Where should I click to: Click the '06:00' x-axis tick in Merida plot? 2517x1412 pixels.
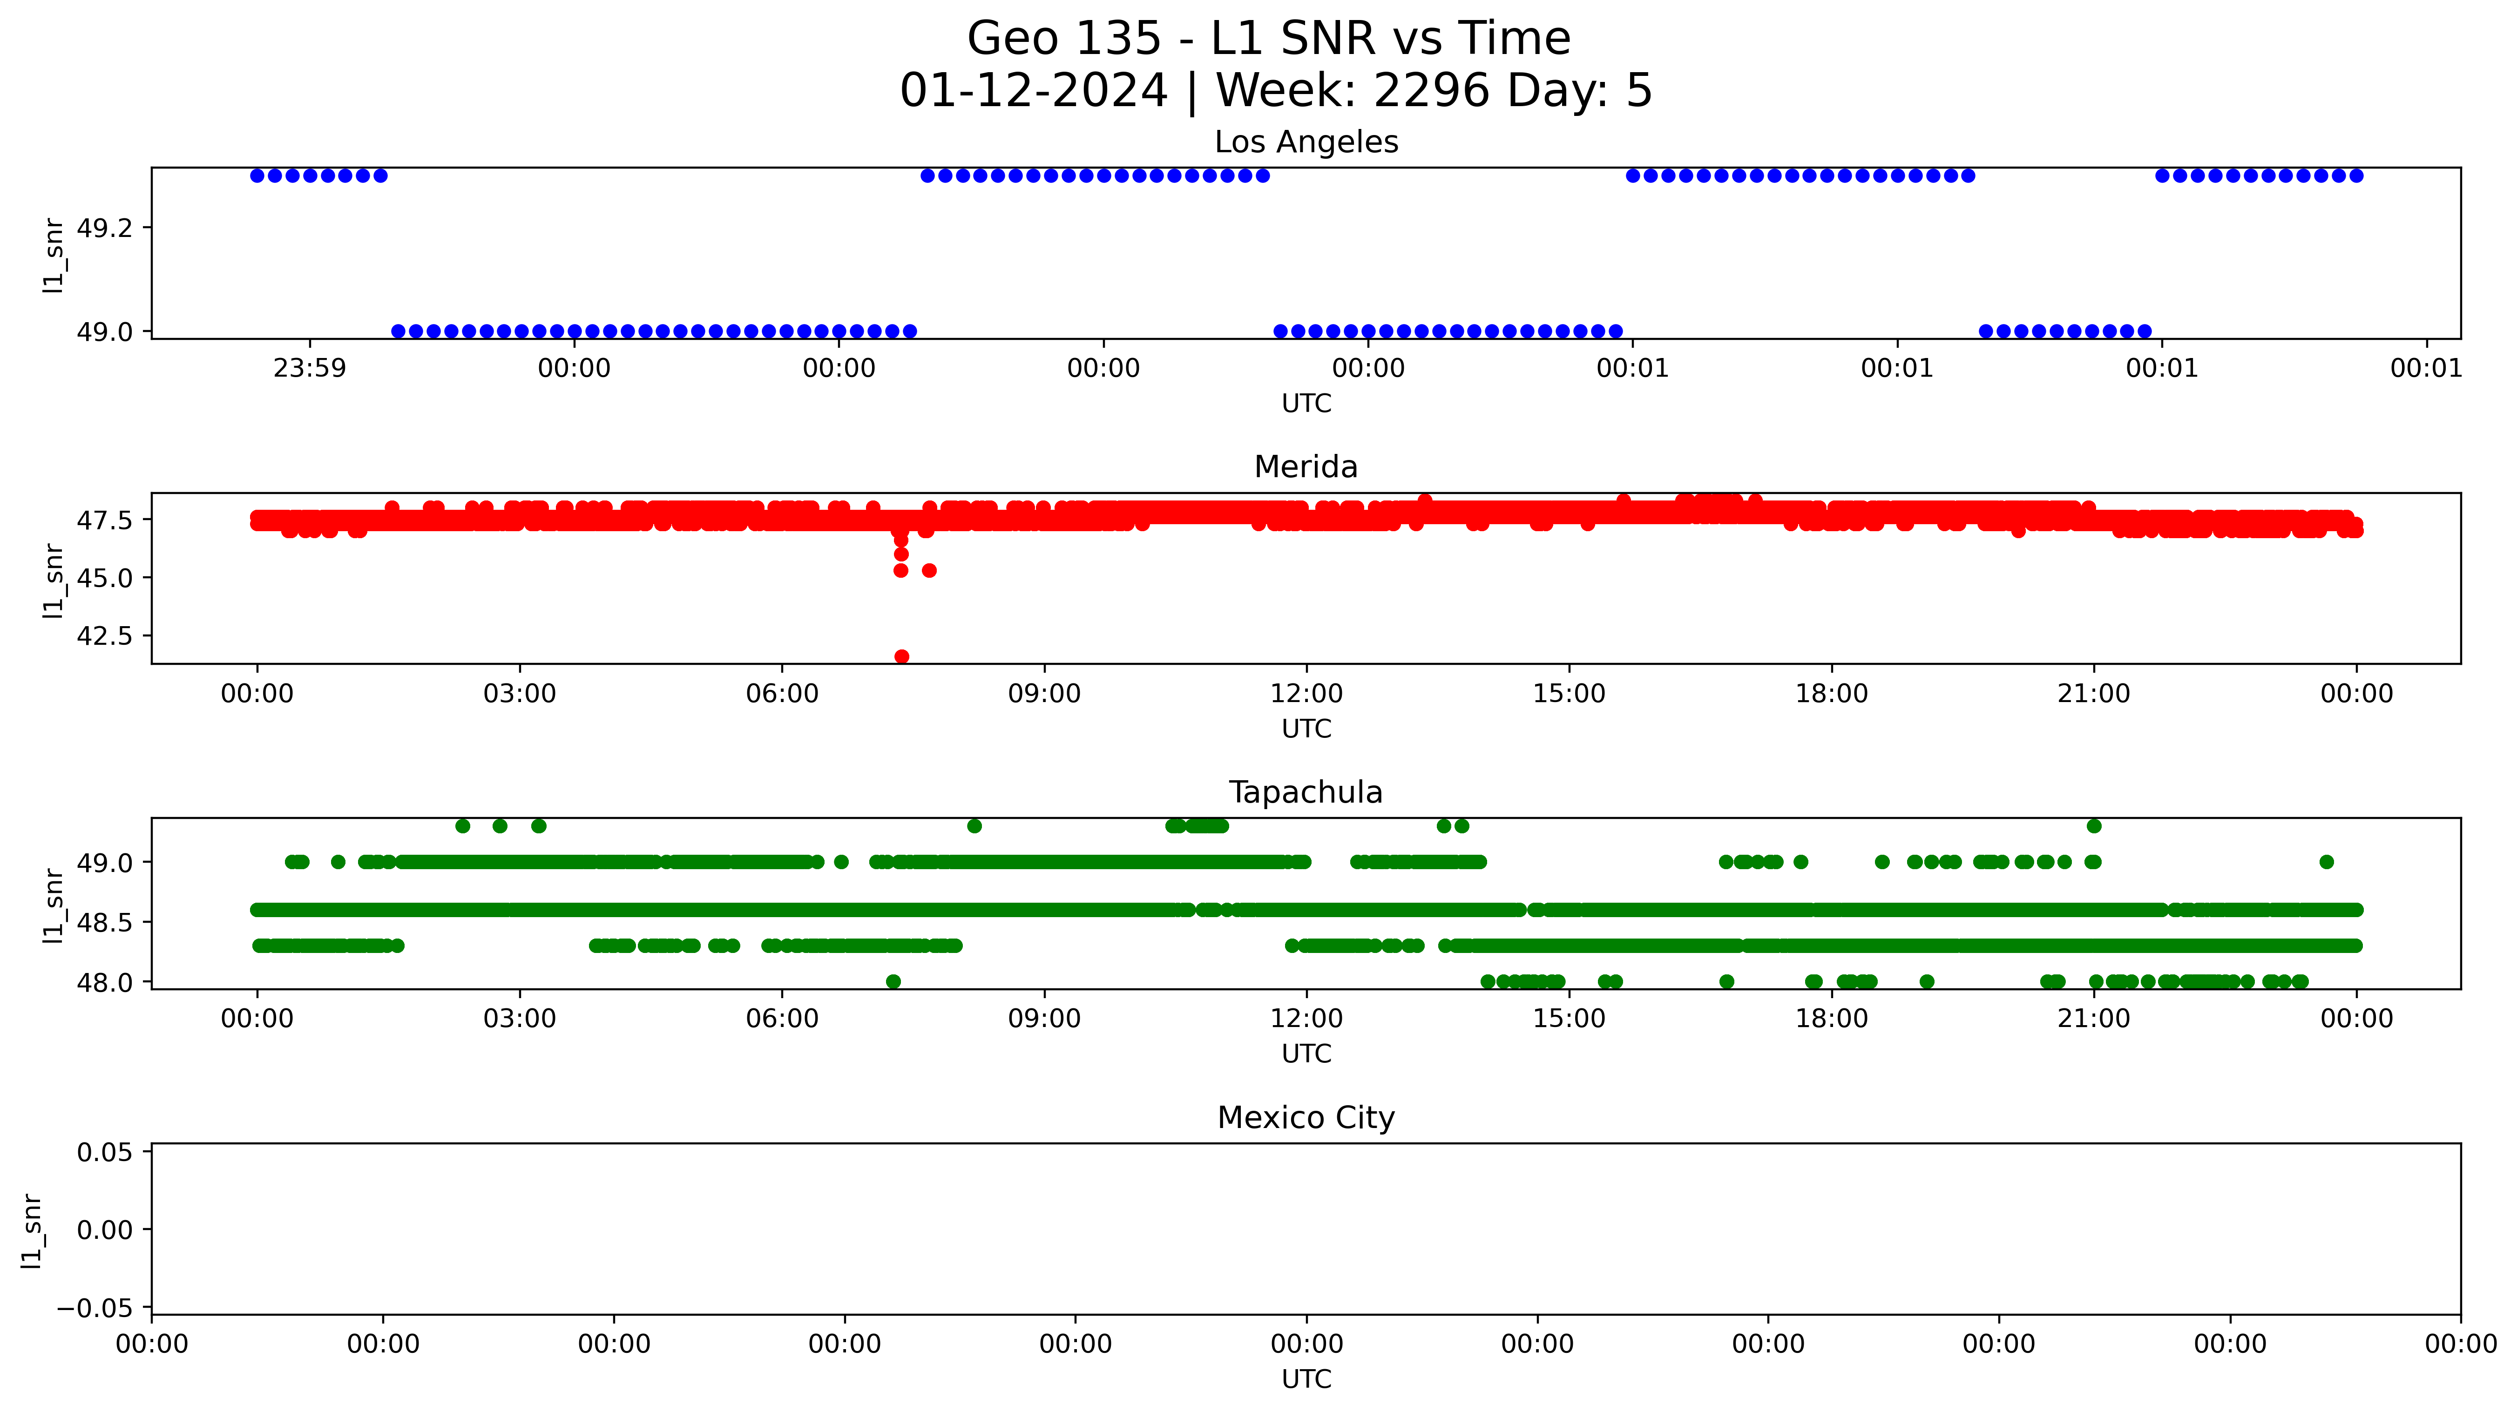782,694
